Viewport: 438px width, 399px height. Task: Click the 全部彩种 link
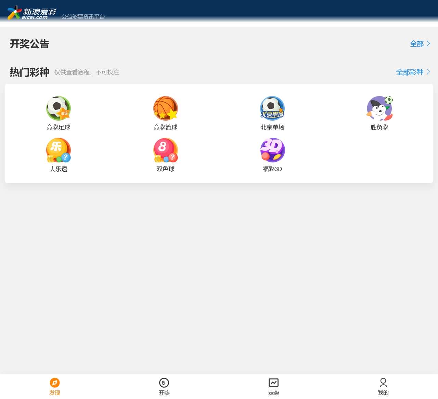click(410, 72)
